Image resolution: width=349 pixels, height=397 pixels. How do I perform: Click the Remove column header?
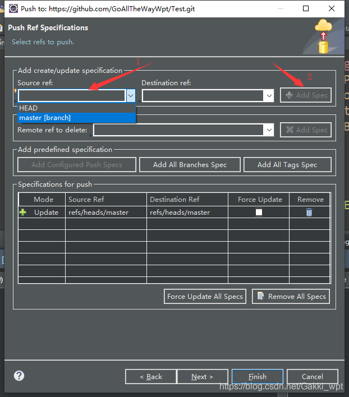(310, 200)
